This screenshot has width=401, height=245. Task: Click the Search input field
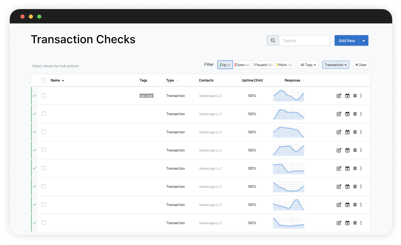pos(305,41)
